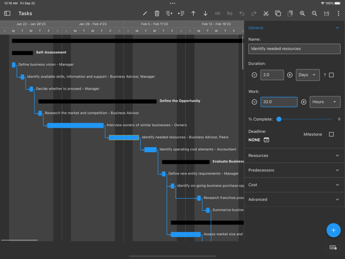
Task: Enable the Milestone checkbox
Action: click(x=331, y=135)
